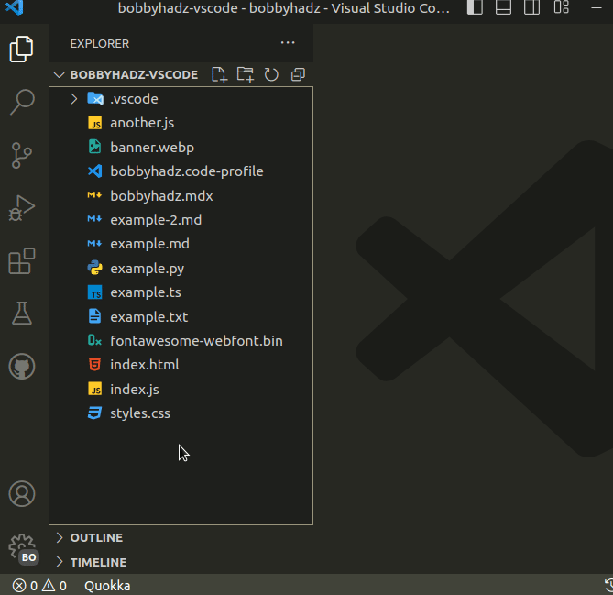This screenshot has width=613, height=595.
Task: Open fontawesome-webfont.bin file
Action: 181,341
